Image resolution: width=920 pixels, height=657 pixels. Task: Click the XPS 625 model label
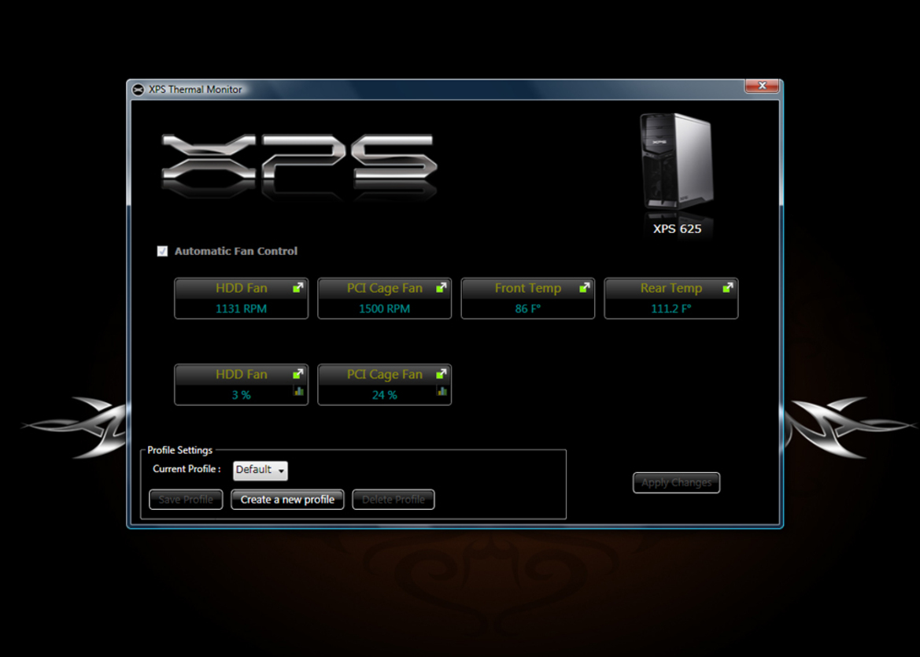(677, 229)
